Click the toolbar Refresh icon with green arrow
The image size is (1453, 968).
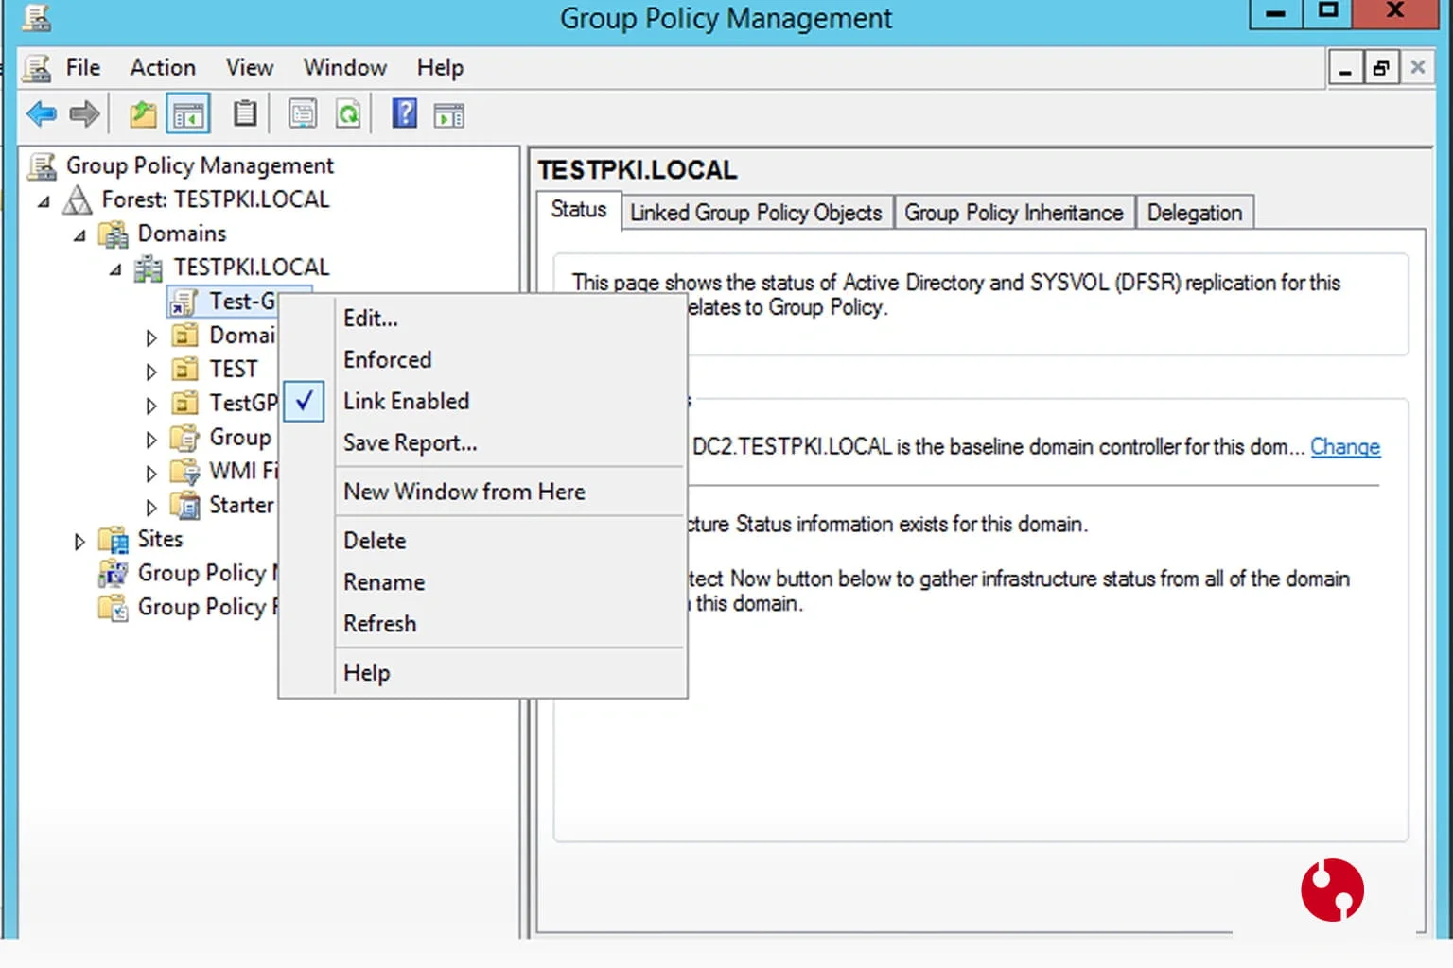click(349, 114)
